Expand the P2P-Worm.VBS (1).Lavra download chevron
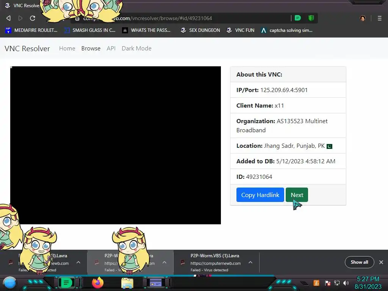 250,262
